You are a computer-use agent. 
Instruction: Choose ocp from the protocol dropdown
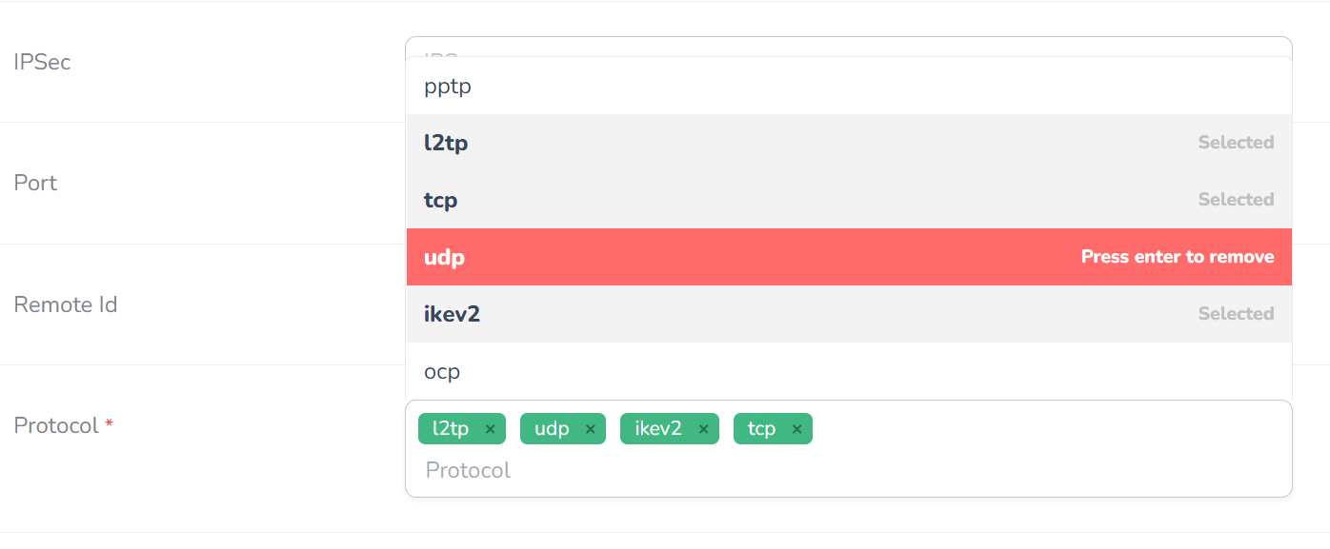pyautogui.click(x=848, y=371)
